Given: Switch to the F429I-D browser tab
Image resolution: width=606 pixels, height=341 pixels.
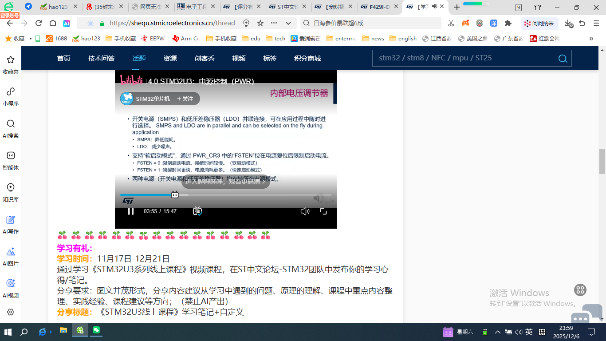Looking at the screenshot, I should [379, 7].
